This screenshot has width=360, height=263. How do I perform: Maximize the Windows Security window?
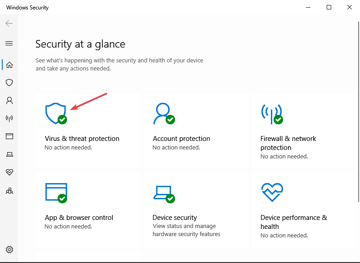[329, 7]
